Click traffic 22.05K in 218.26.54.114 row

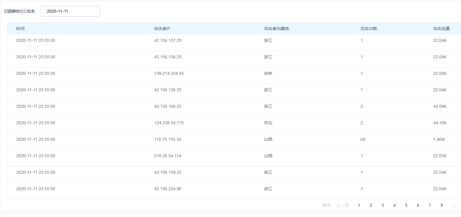pyautogui.click(x=440, y=156)
